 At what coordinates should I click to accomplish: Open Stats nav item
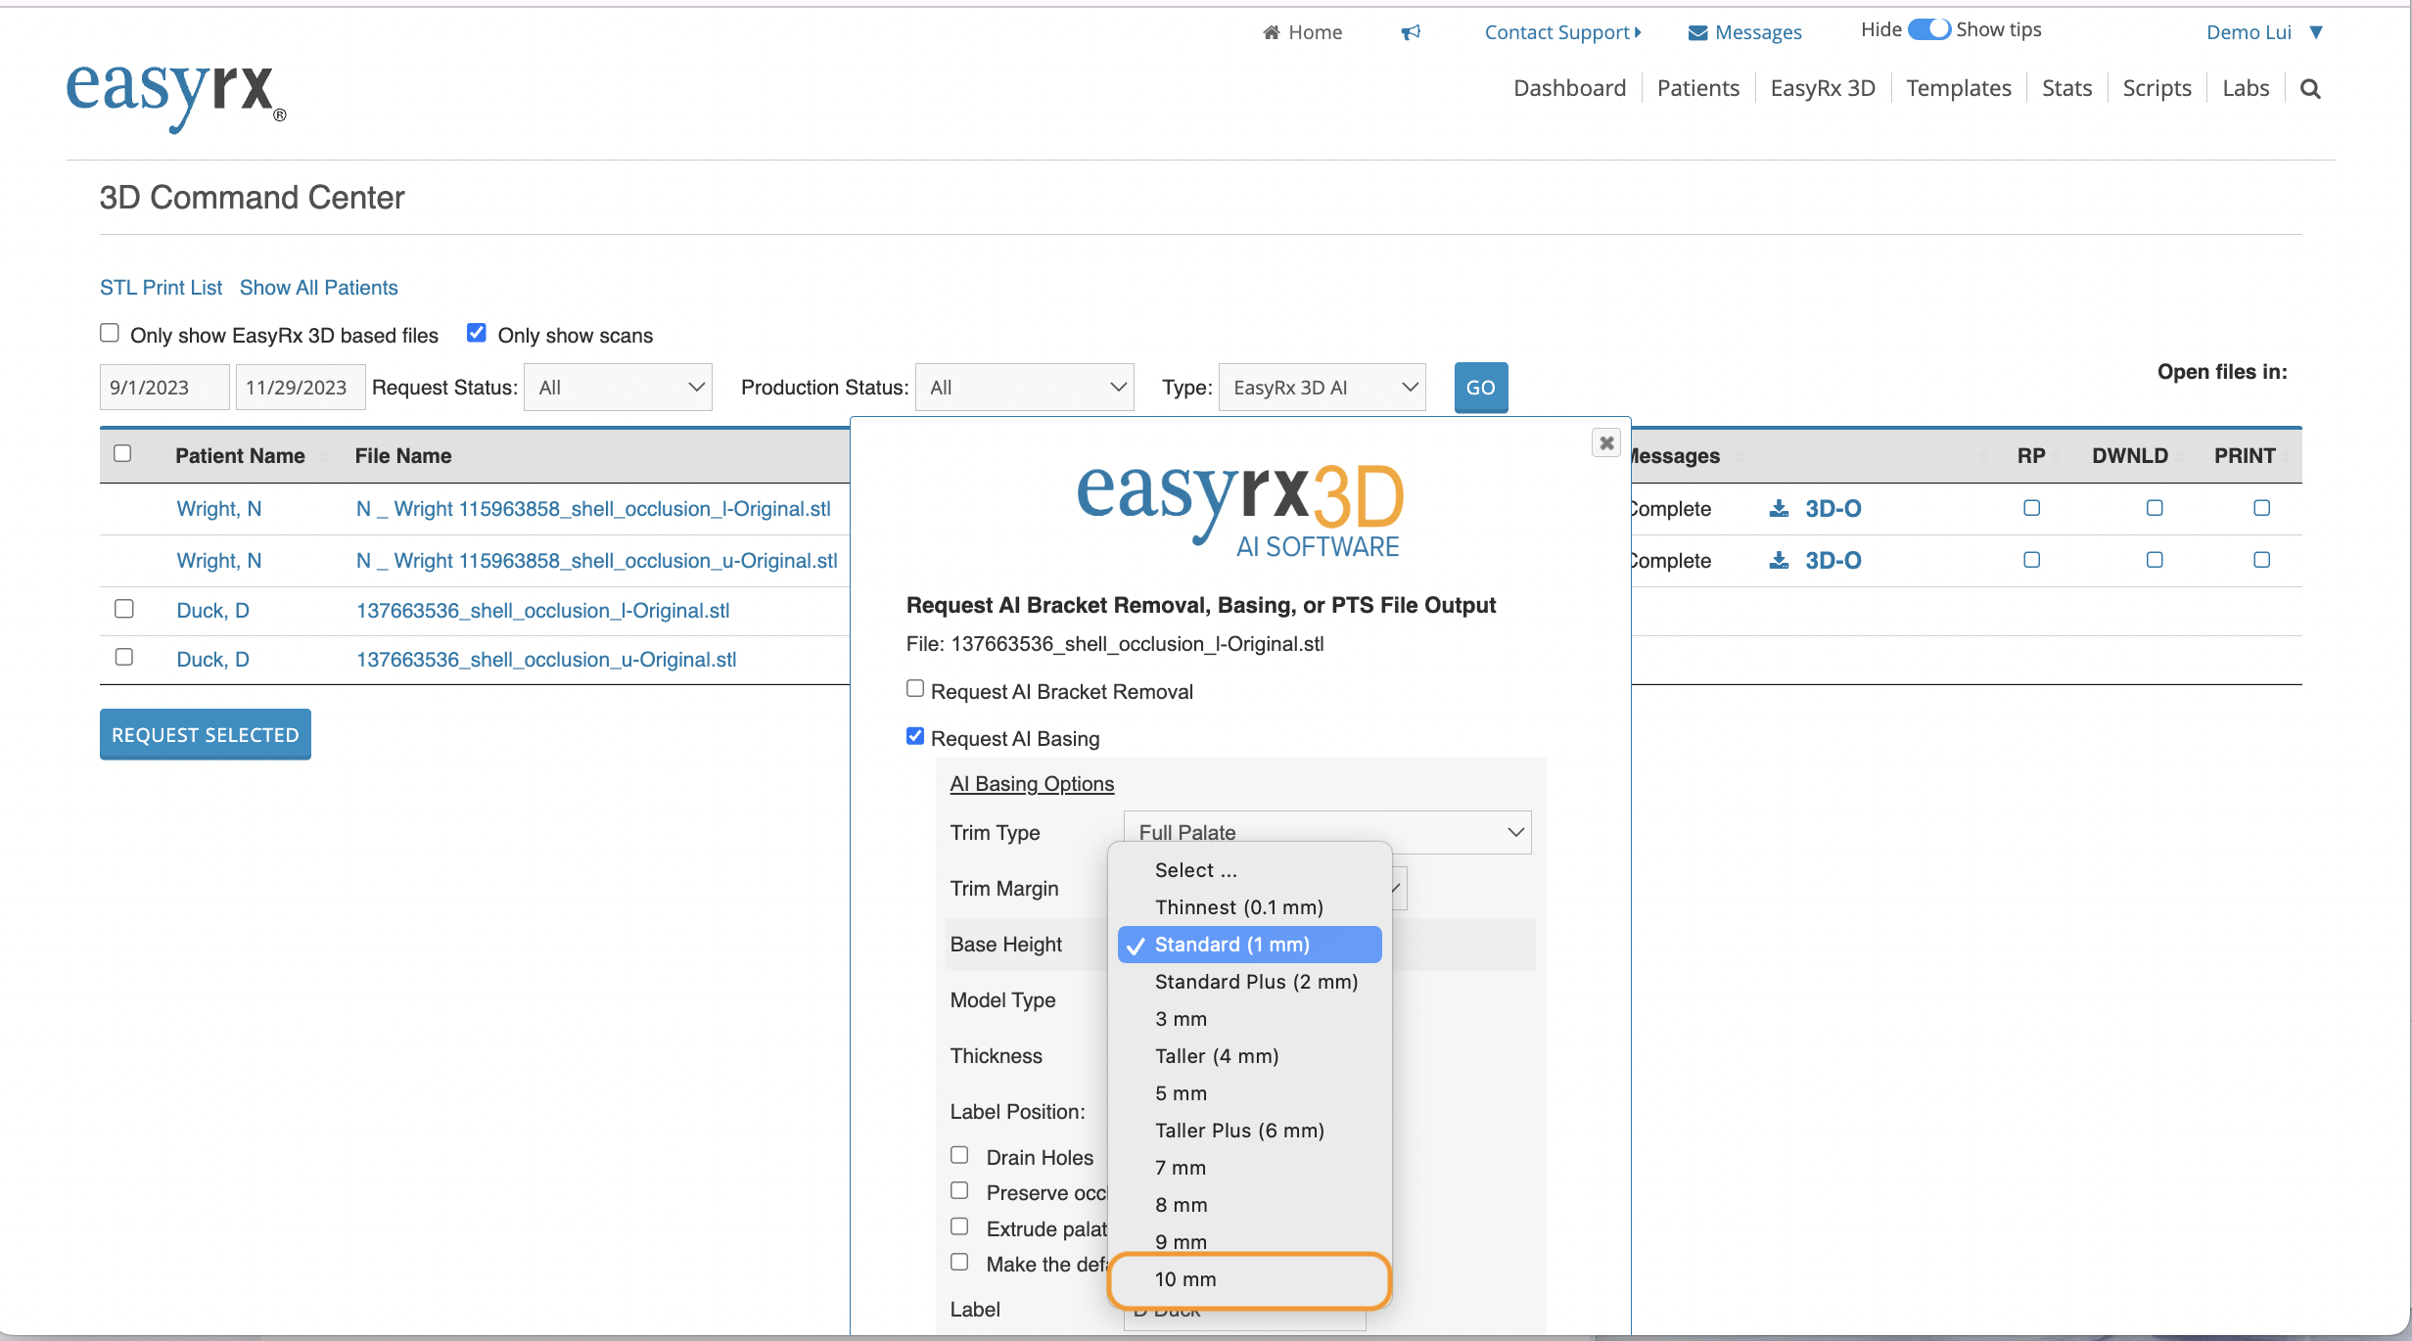(x=2066, y=88)
